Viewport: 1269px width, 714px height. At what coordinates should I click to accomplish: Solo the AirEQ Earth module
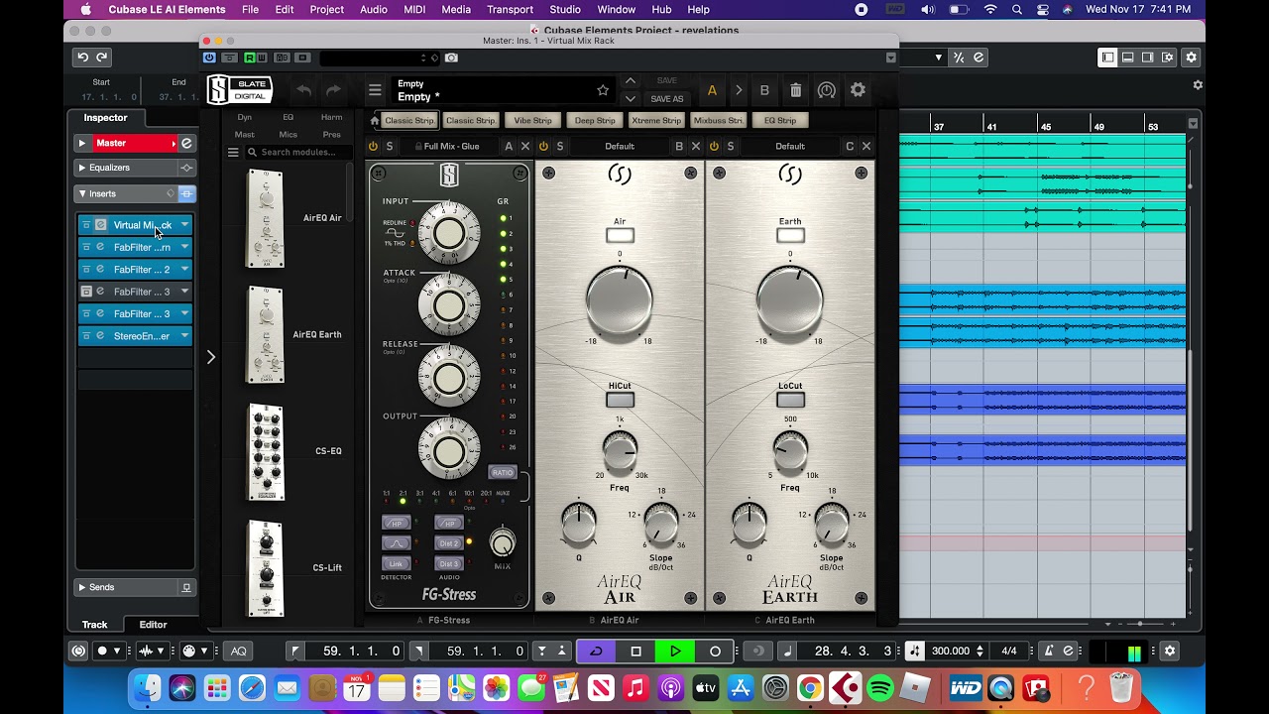(731, 146)
